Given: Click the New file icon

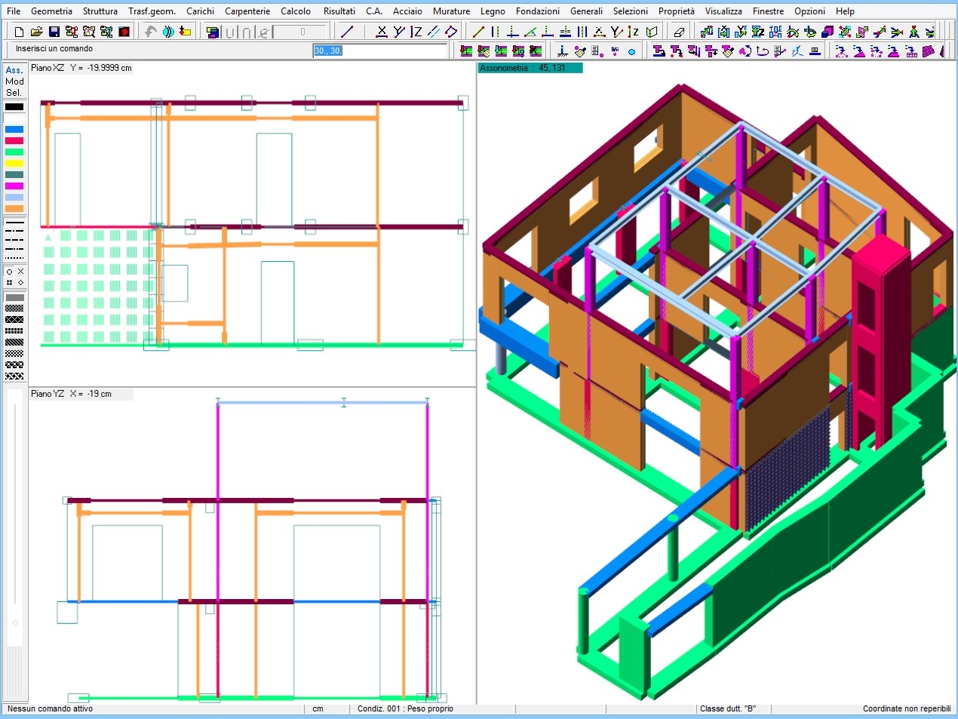Looking at the screenshot, I should click(20, 32).
